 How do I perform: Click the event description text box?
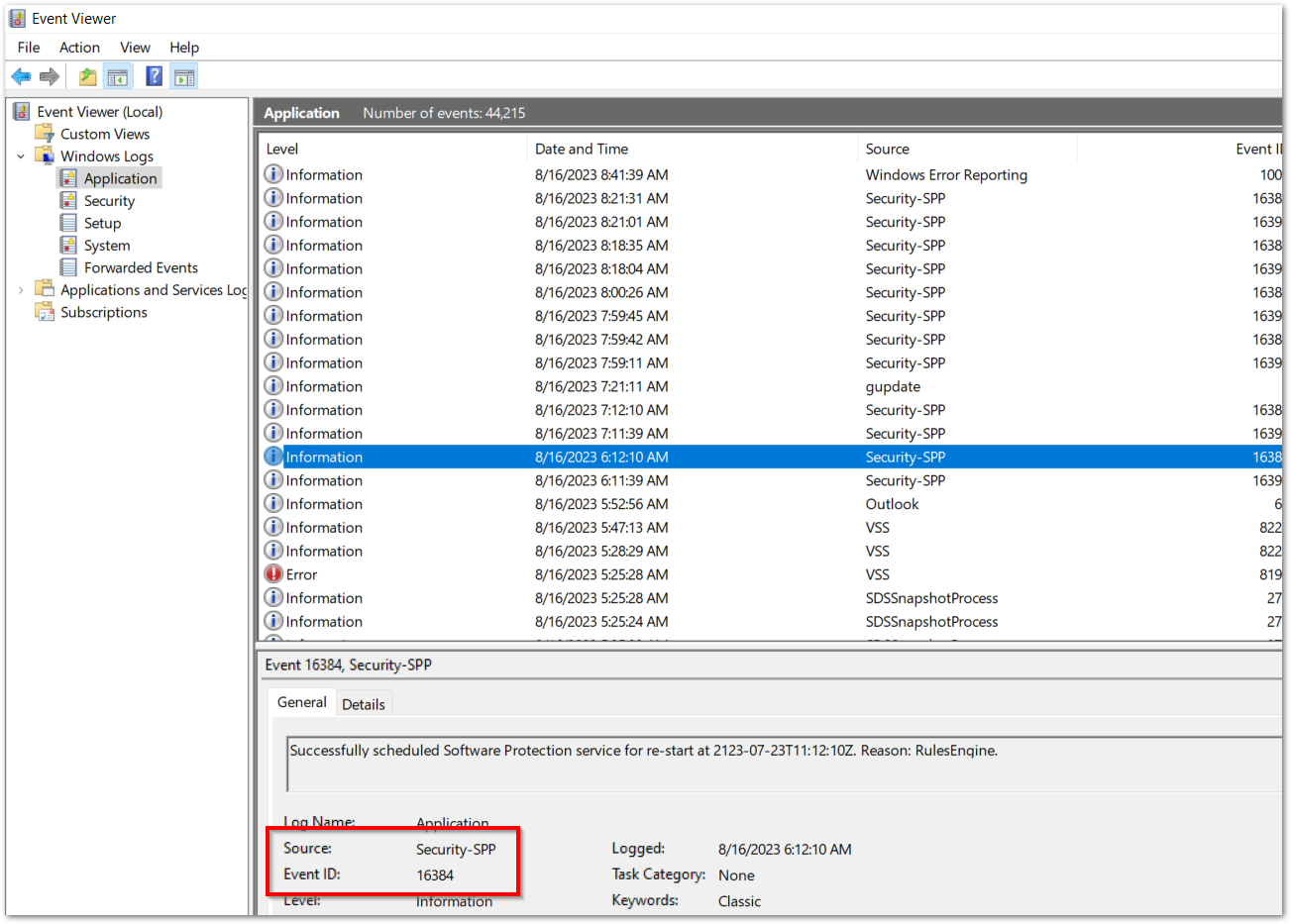[x=784, y=764]
